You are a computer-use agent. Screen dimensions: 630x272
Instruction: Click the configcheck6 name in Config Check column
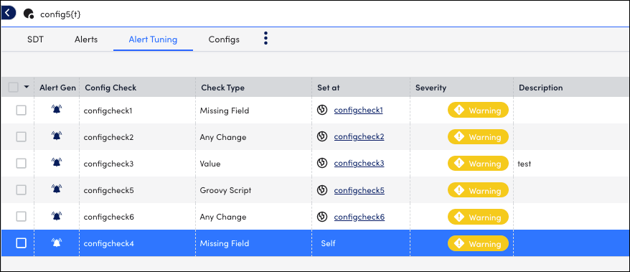[x=108, y=217]
